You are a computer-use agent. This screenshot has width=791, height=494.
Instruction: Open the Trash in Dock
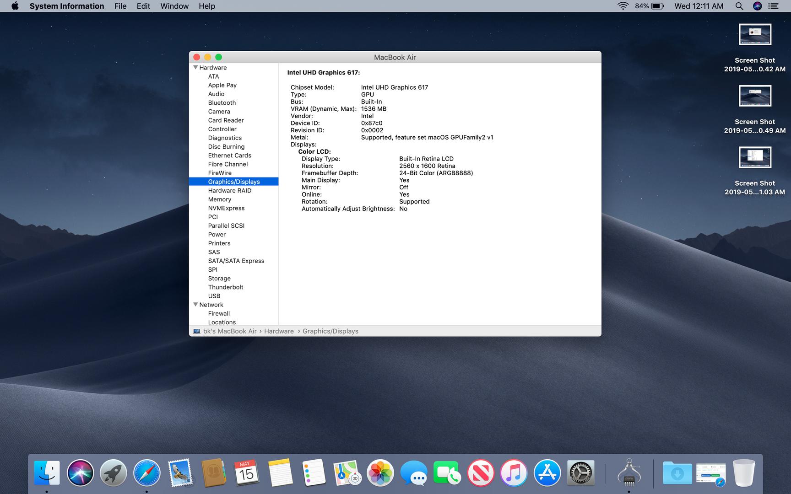[744, 473]
